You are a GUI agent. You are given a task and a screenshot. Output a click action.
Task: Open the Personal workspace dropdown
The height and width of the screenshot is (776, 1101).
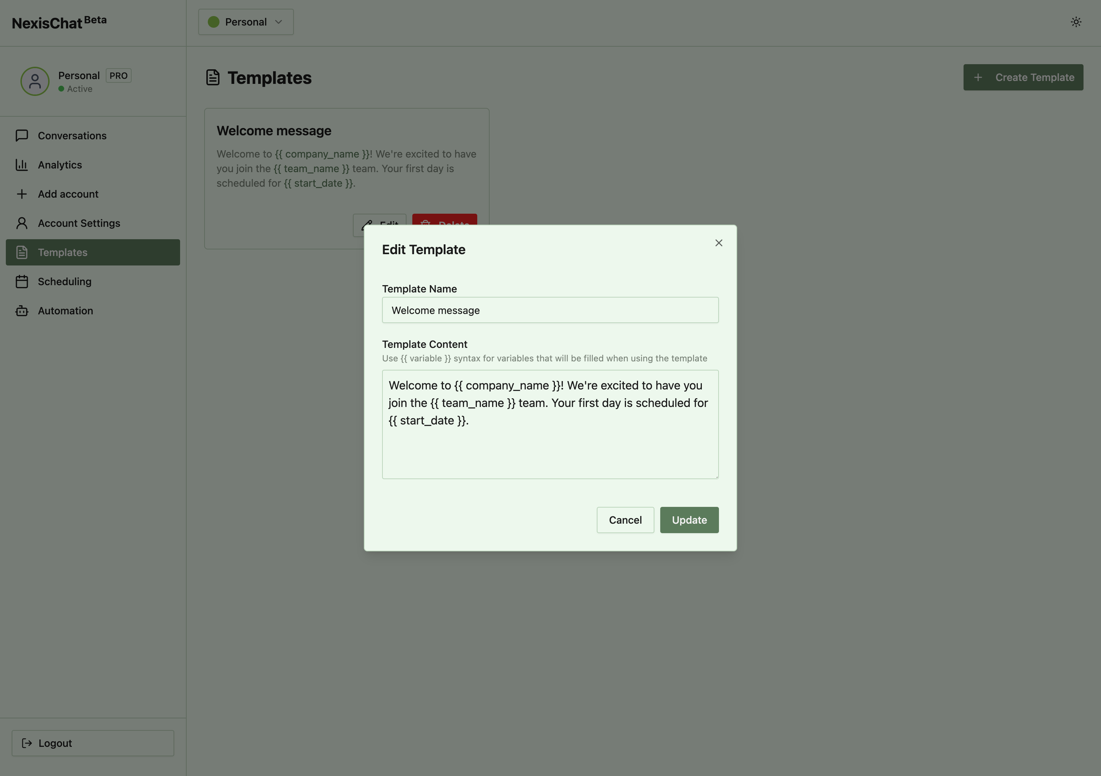coord(246,22)
